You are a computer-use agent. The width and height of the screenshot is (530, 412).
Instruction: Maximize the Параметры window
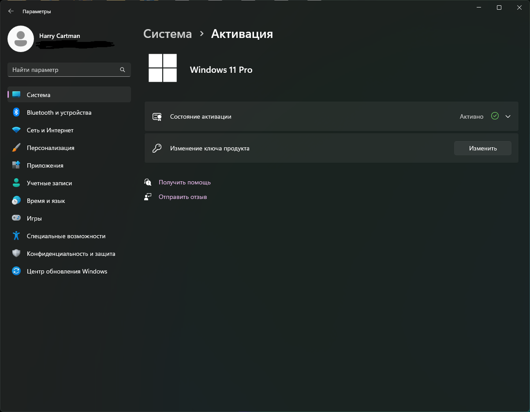pos(499,7)
